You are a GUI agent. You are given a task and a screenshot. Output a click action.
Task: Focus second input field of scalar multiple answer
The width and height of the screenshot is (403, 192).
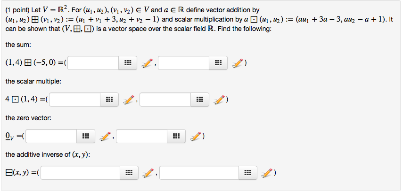click(x=165, y=100)
